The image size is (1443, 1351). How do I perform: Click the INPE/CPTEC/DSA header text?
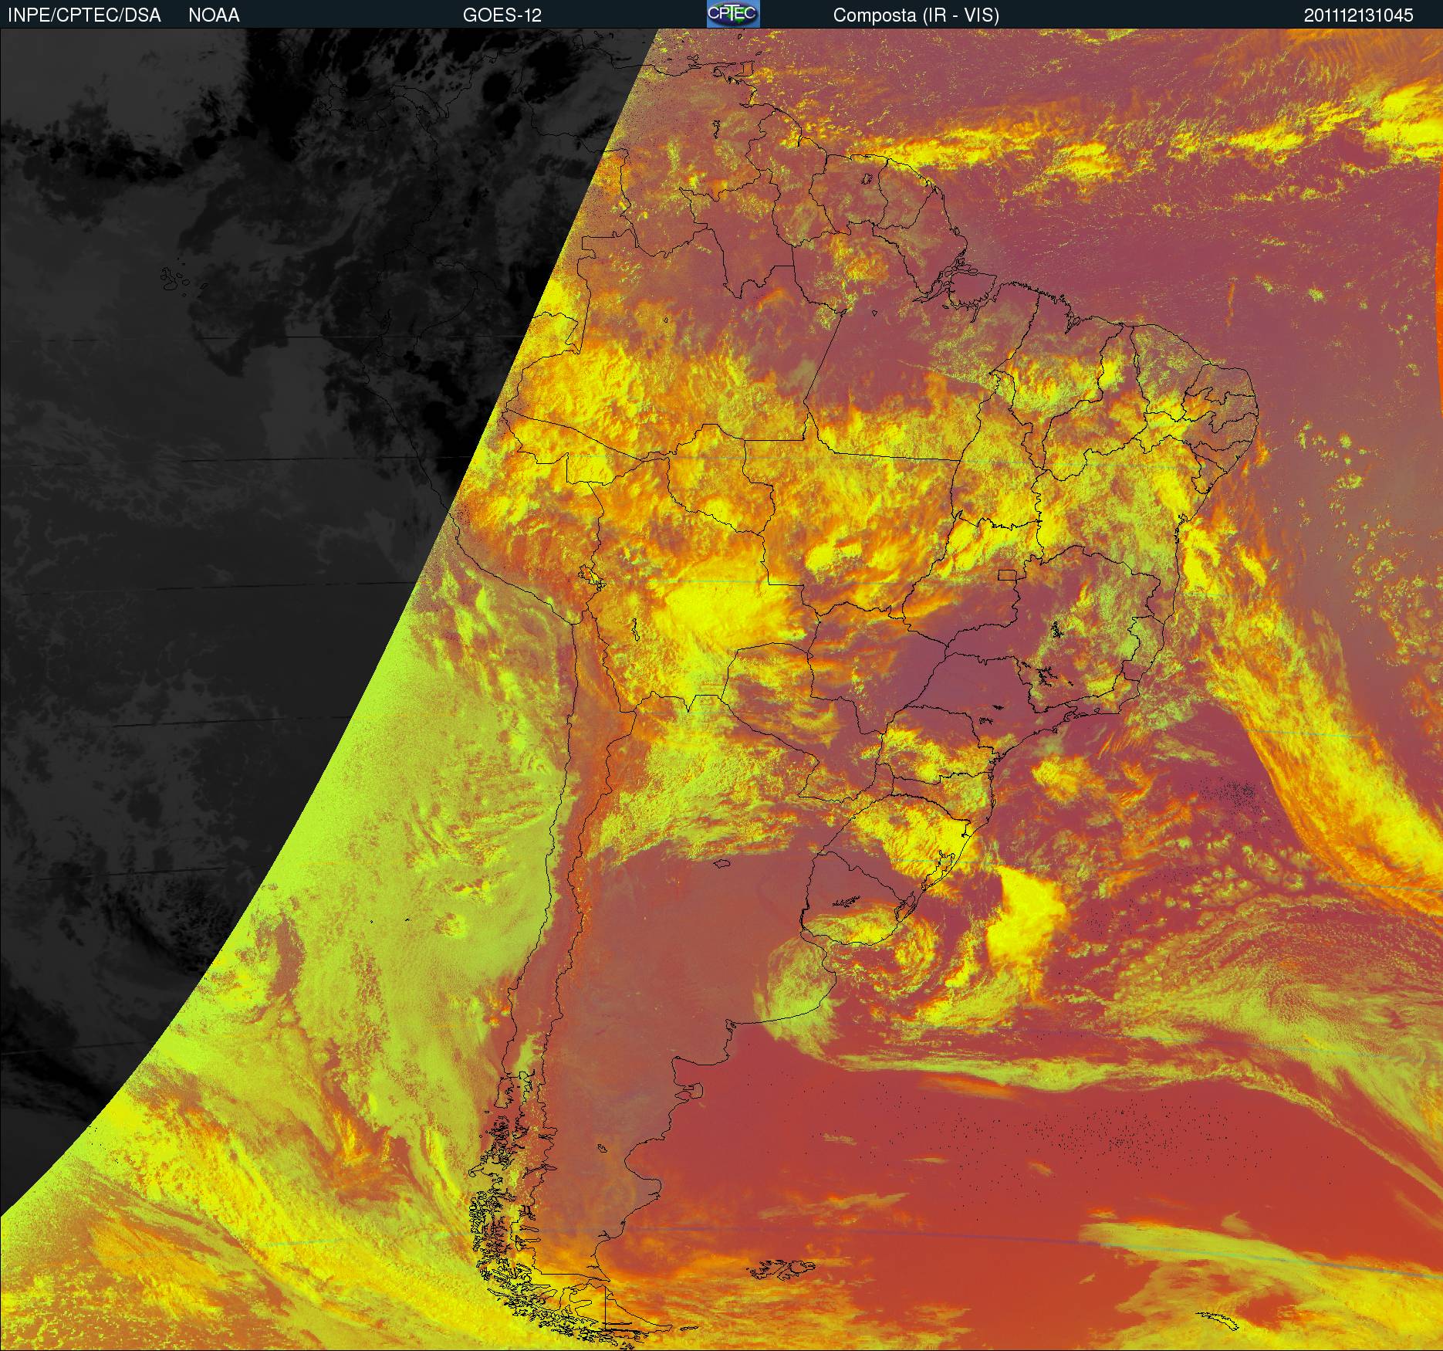84,15
